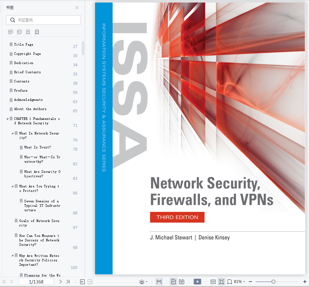309x287 pixels.
Task: Click the fit width icon
Action: (x=229, y=282)
